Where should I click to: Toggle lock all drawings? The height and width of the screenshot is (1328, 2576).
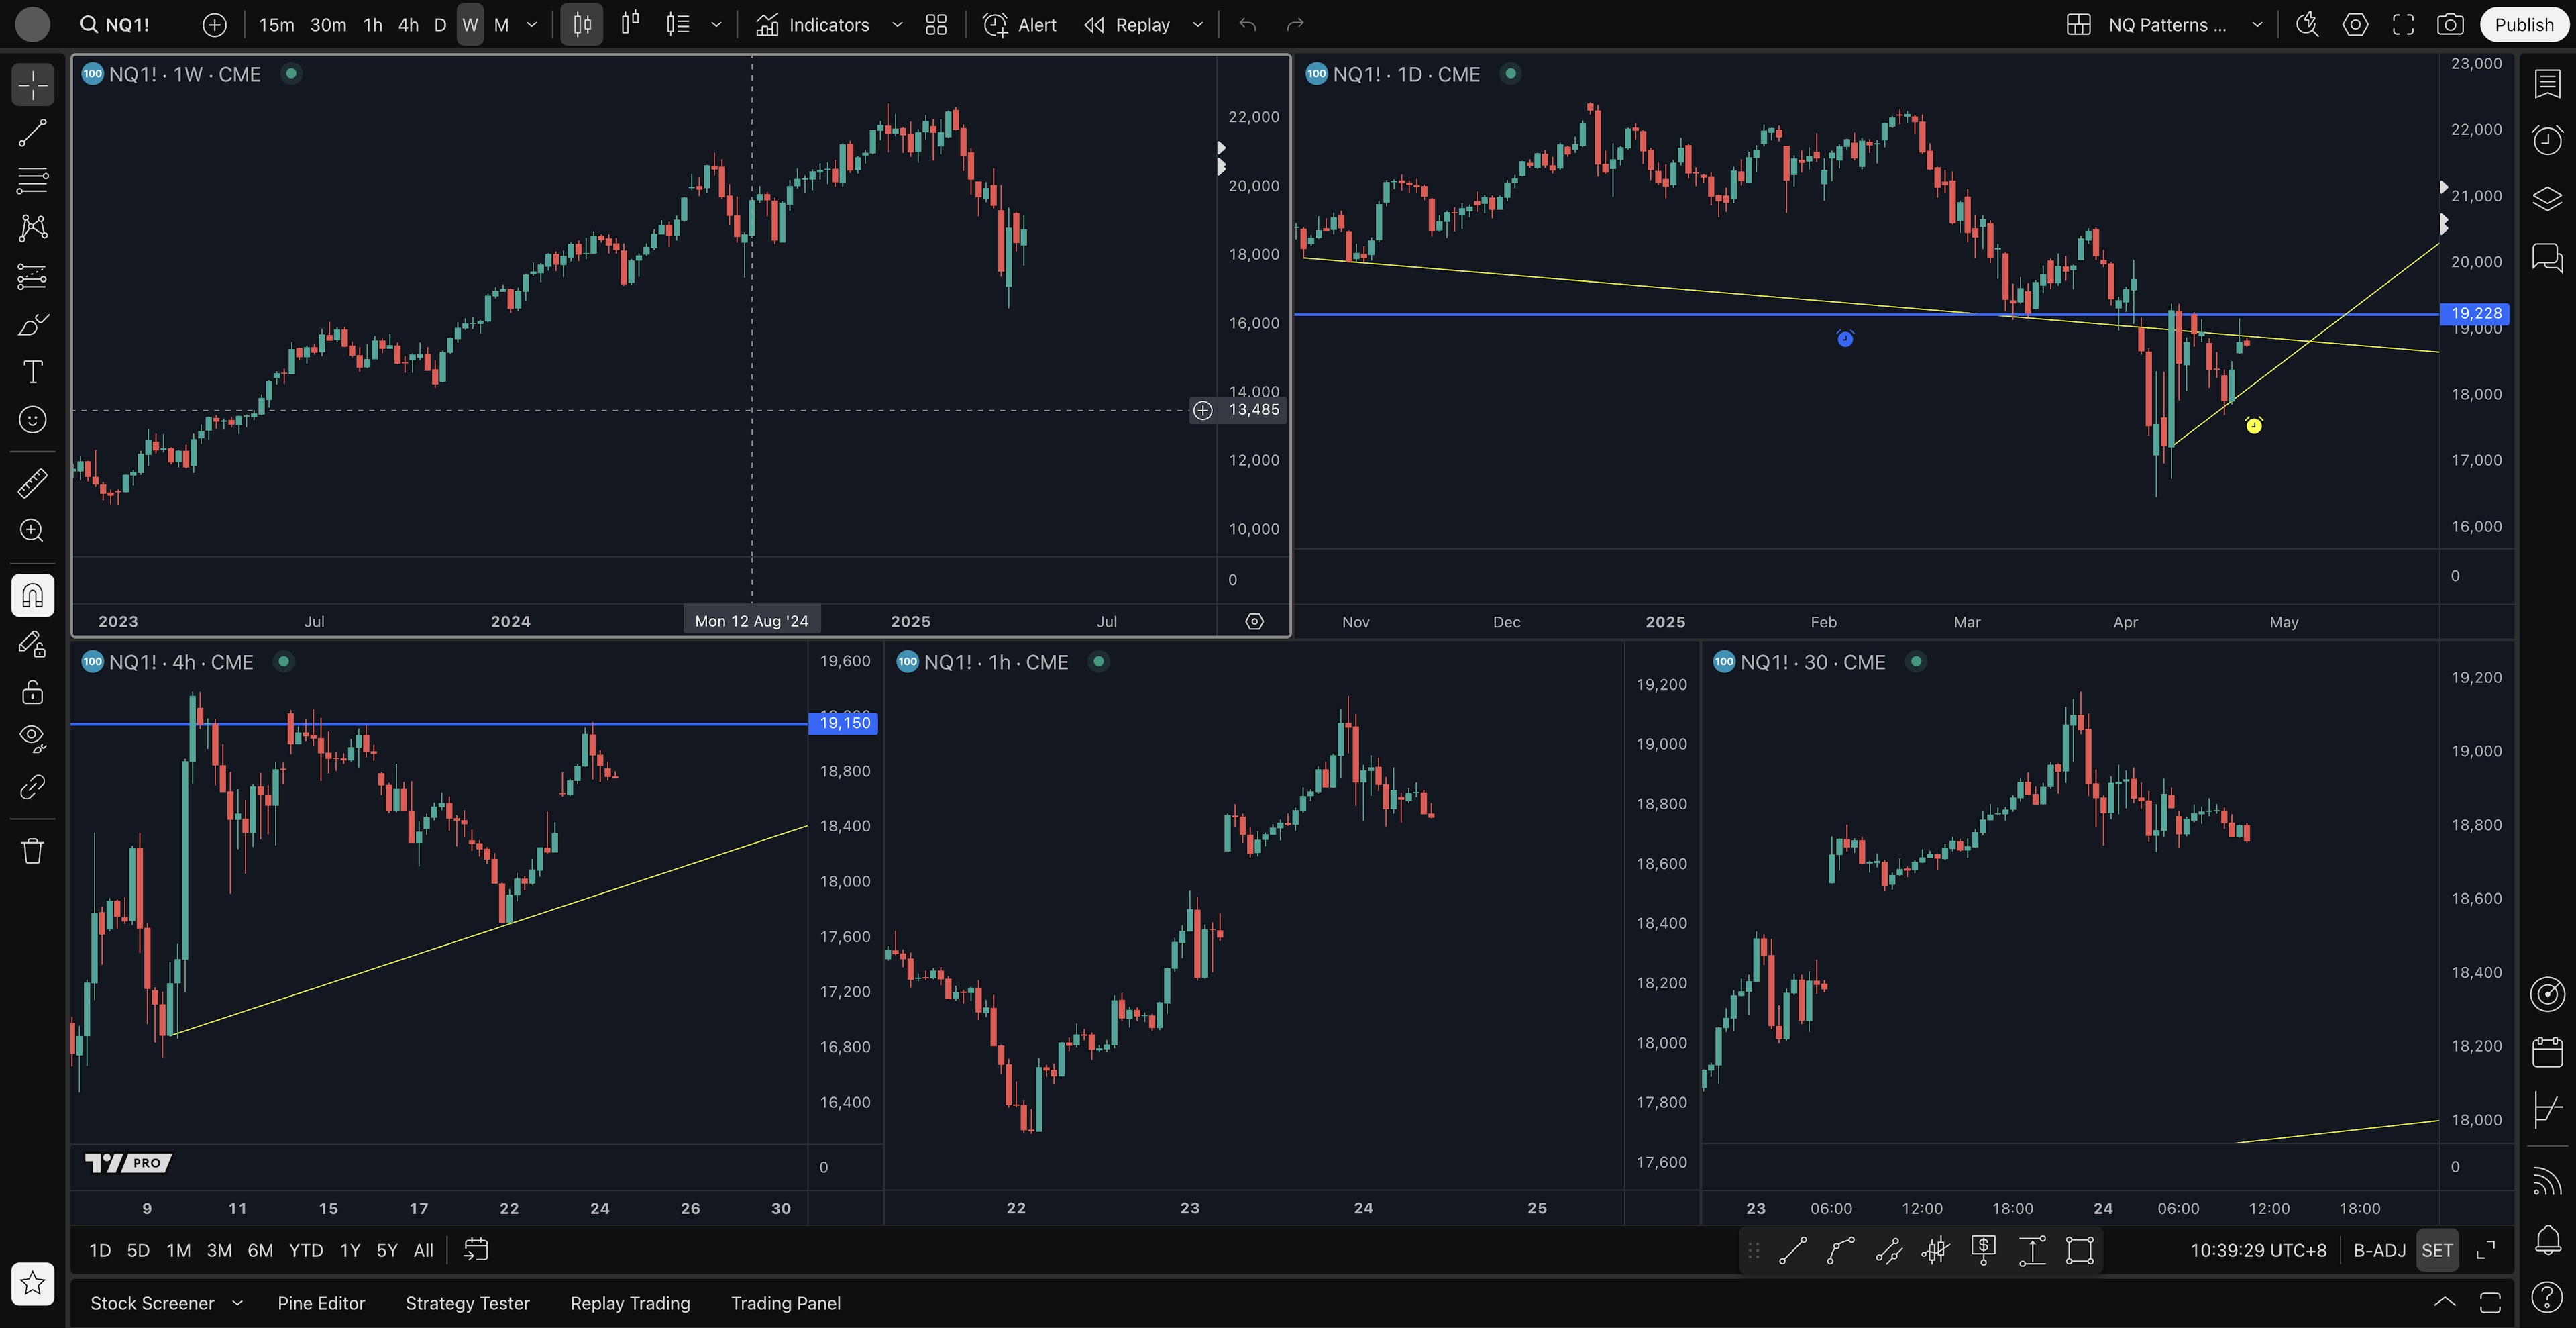click(32, 692)
